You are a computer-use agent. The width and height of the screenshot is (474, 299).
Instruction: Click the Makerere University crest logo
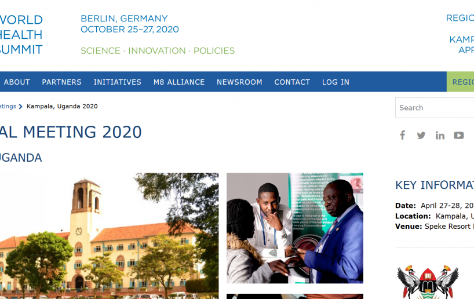pos(428,282)
